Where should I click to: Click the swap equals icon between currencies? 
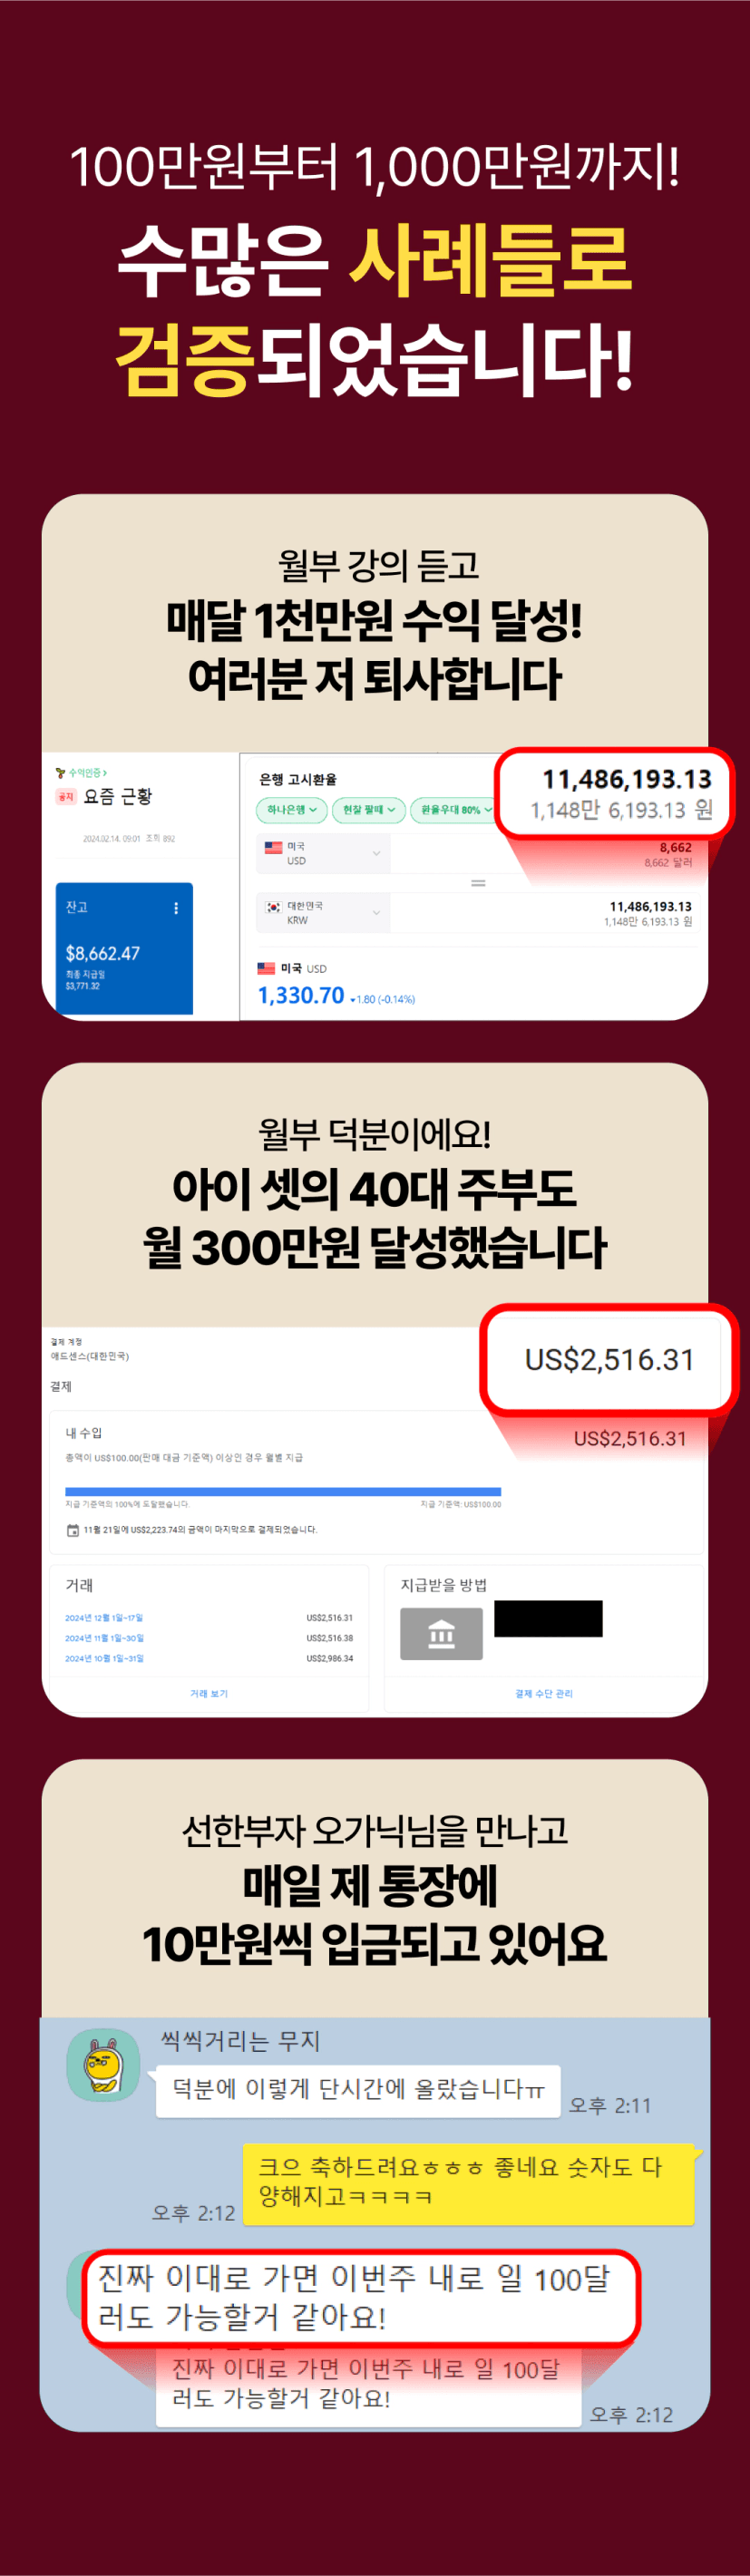(x=478, y=883)
